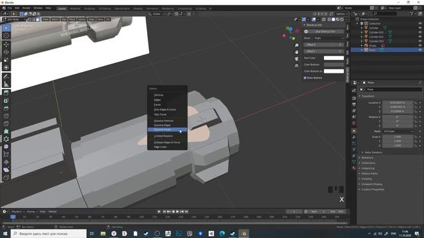Expand the Viewport Display panel
This screenshot has height=238, width=424.
(372, 184)
